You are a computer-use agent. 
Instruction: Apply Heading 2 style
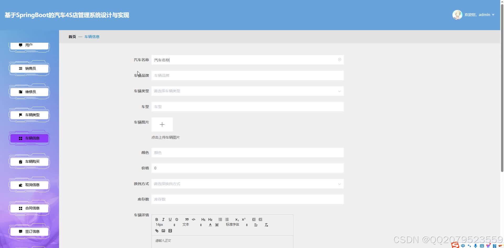[x=210, y=219]
